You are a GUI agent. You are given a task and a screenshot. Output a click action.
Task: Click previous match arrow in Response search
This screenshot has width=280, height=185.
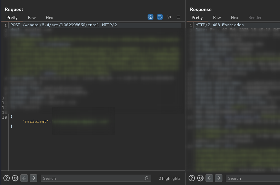(209, 178)
